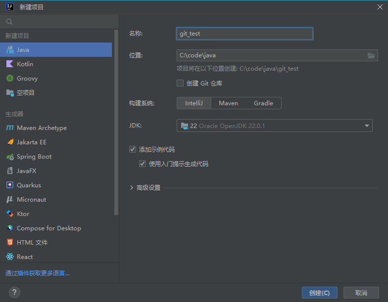The width and height of the screenshot is (388, 302).
Task: Click the Compose for Desktop label
Action: (x=48, y=228)
